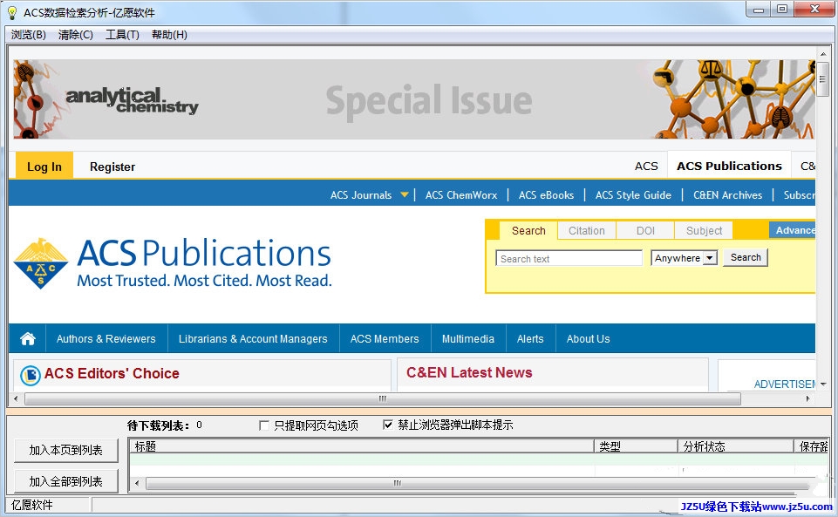Click the Register link

point(112,167)
